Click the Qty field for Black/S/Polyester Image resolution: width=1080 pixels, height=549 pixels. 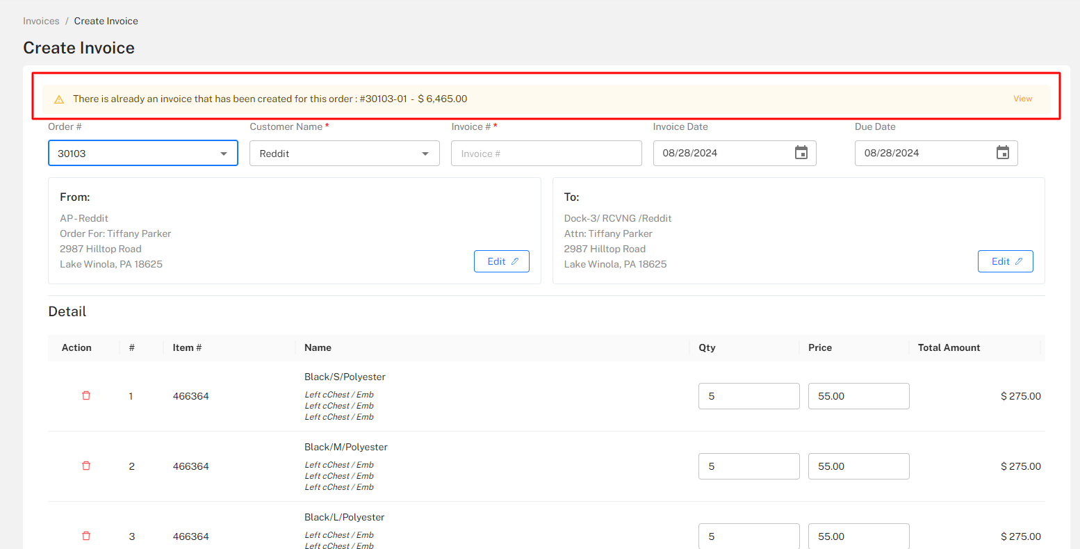748,396
